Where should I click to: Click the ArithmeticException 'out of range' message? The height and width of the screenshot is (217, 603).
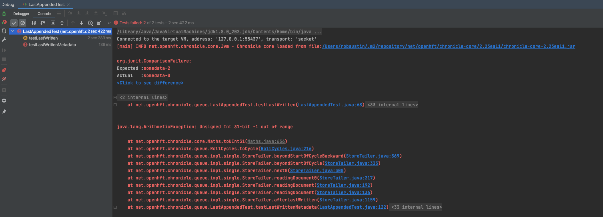(205, 127)
